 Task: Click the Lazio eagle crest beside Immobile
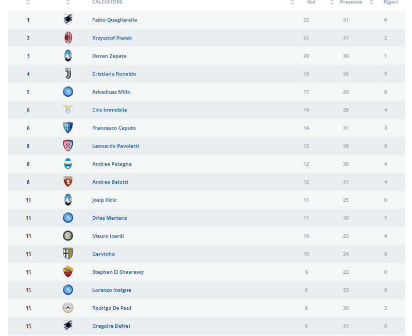coord(68,110)
